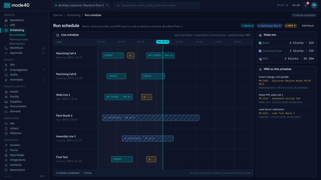Image resolution: width=321 pixels, height=180 pixels.
Task: Select the WO-118363 240 pc block
Action: [x=118, y=97]
